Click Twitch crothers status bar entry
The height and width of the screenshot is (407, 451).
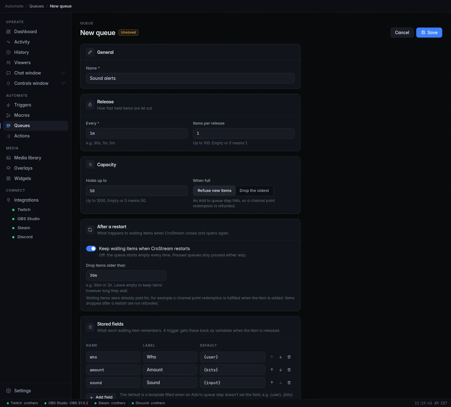pos(23,403)
